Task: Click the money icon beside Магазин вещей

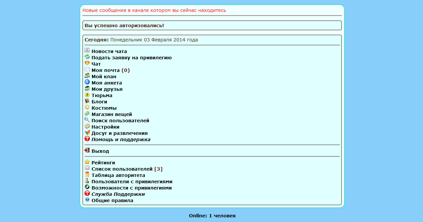Action: [x=87, y=113]
